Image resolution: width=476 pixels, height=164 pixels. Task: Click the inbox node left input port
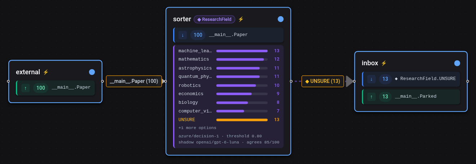pyautogui.click(x=354, y=81)
